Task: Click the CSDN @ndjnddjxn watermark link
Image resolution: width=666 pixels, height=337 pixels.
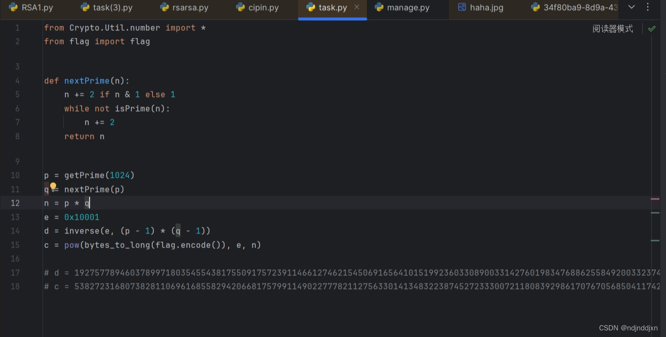Action: [628, 327]
